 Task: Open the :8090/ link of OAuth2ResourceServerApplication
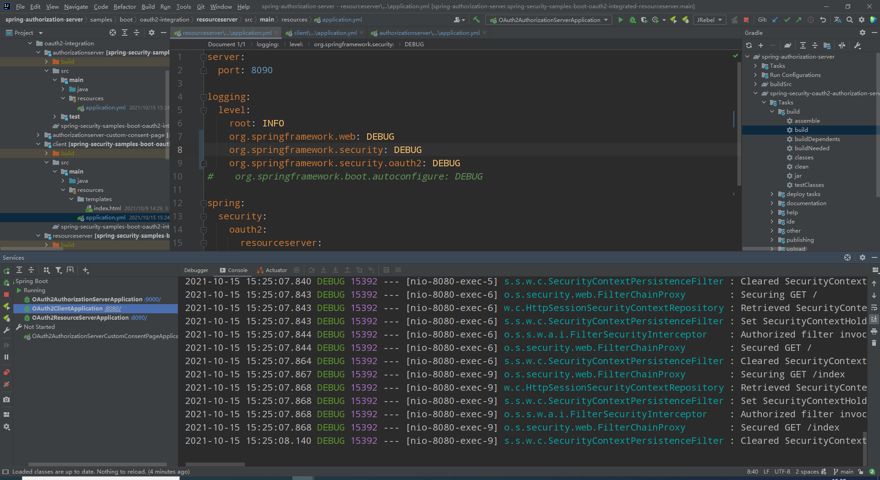[139, 318]
